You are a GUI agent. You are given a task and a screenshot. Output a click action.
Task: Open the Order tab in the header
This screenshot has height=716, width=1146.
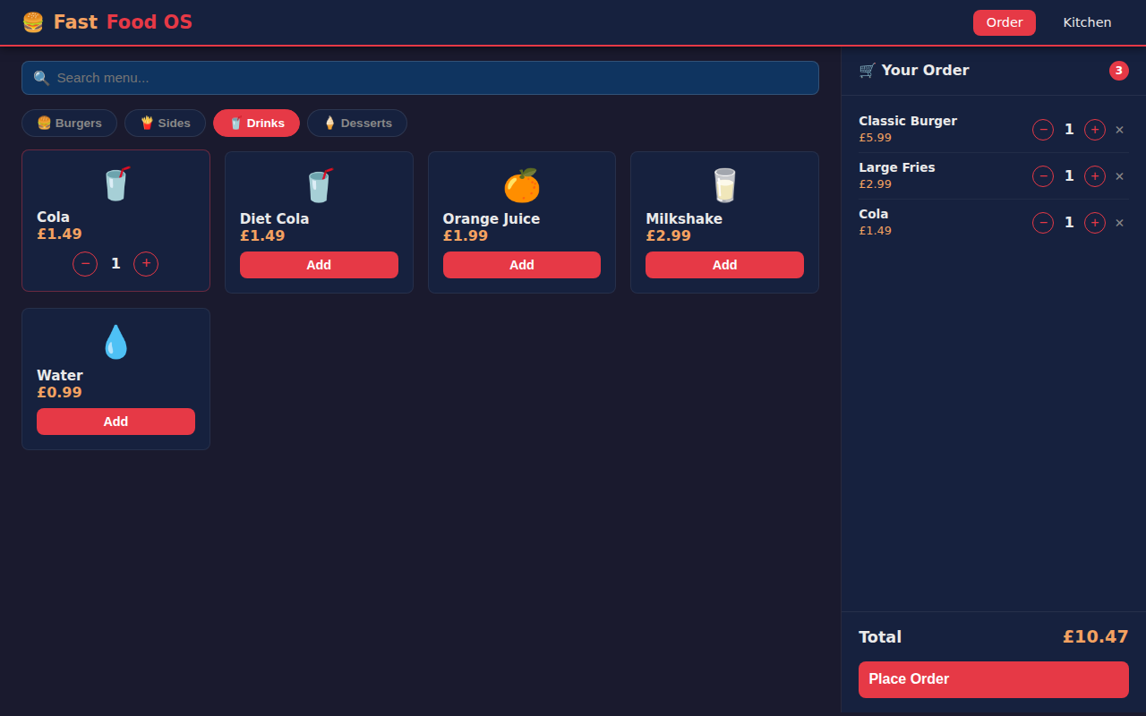1004,22
